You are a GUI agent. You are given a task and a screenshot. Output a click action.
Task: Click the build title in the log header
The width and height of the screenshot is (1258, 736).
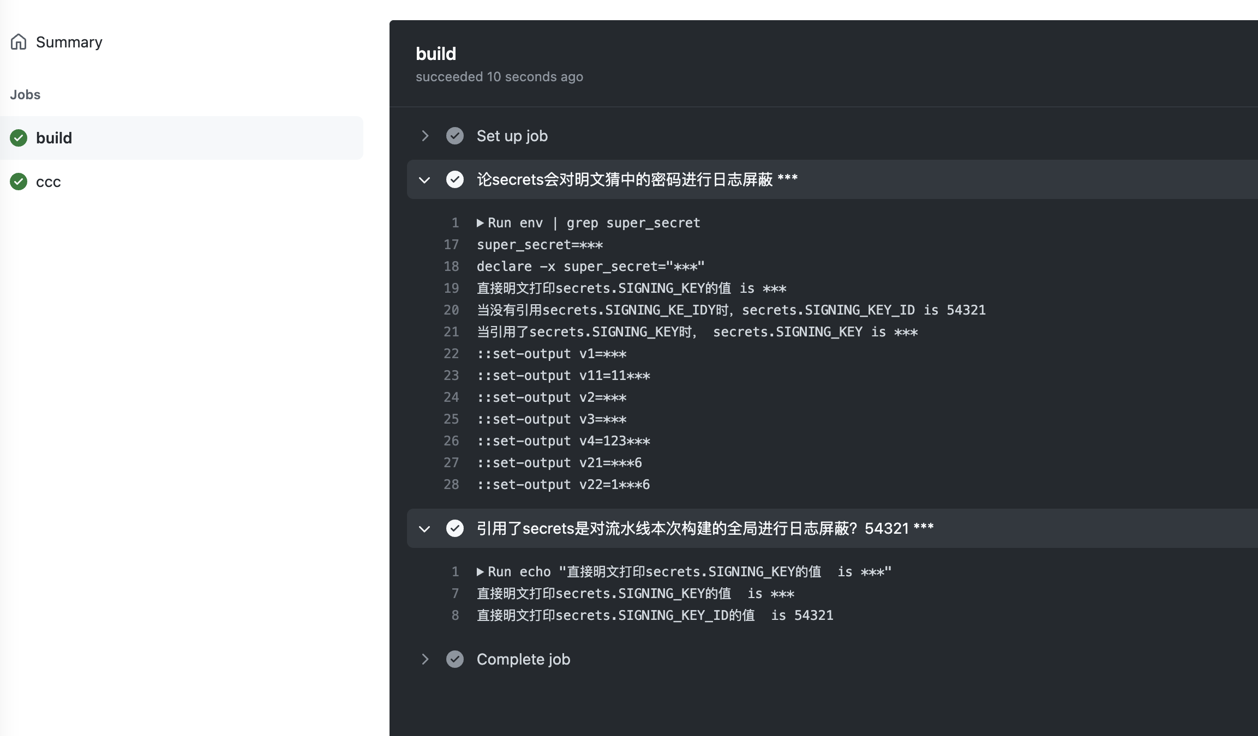click(435, 53)
